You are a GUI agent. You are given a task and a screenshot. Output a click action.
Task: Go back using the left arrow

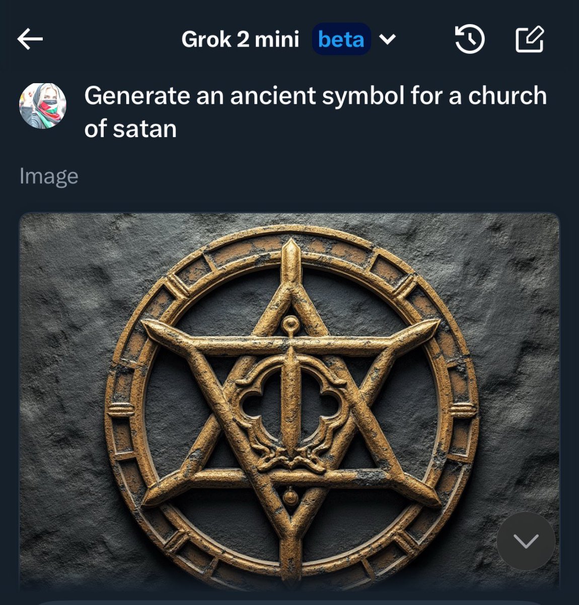(x=30, y=39)
